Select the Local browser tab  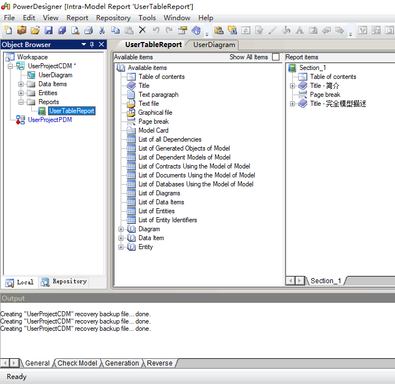tap(20, 282)
